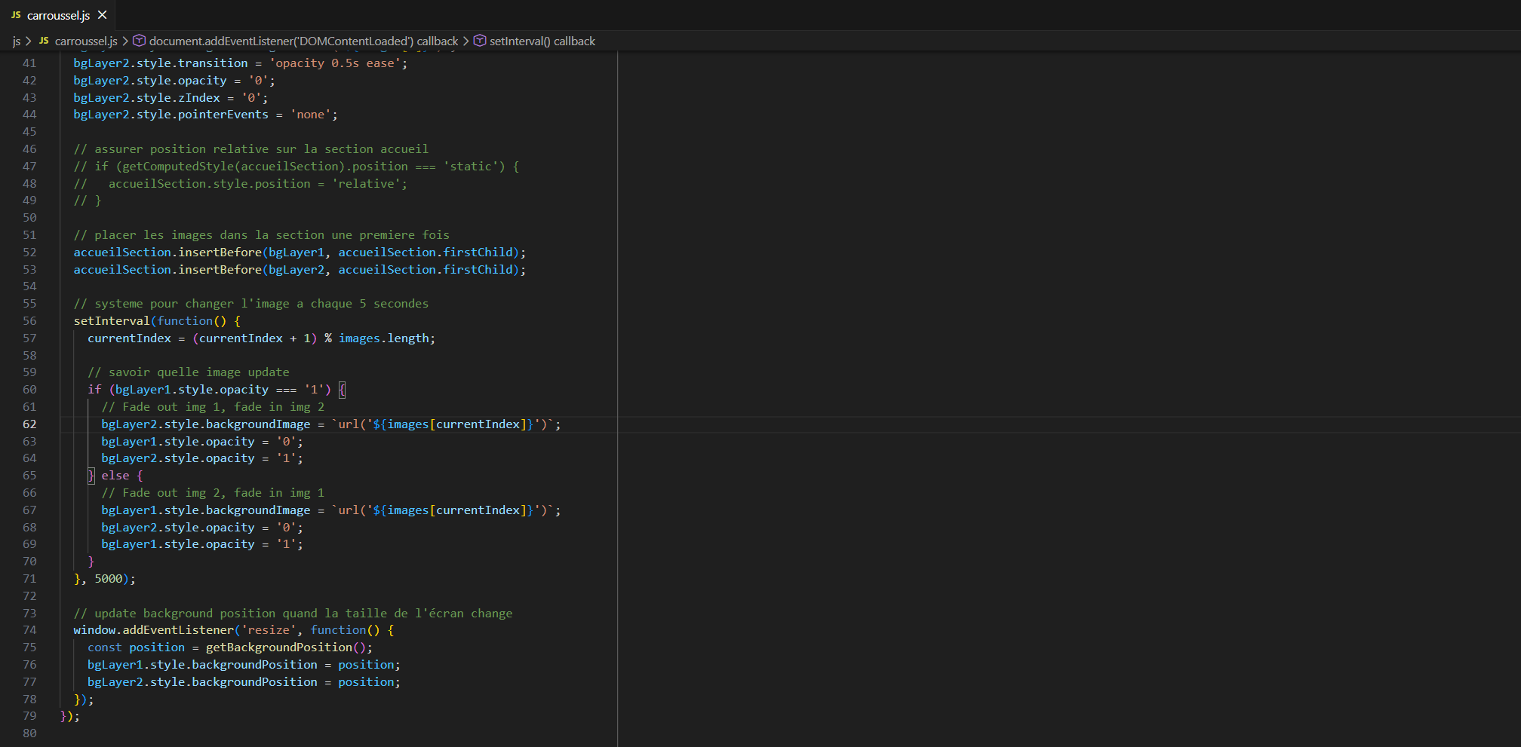Click the chevron separator after the js breadcrumb
This screenshot has height=747, width=1521.
29,41
